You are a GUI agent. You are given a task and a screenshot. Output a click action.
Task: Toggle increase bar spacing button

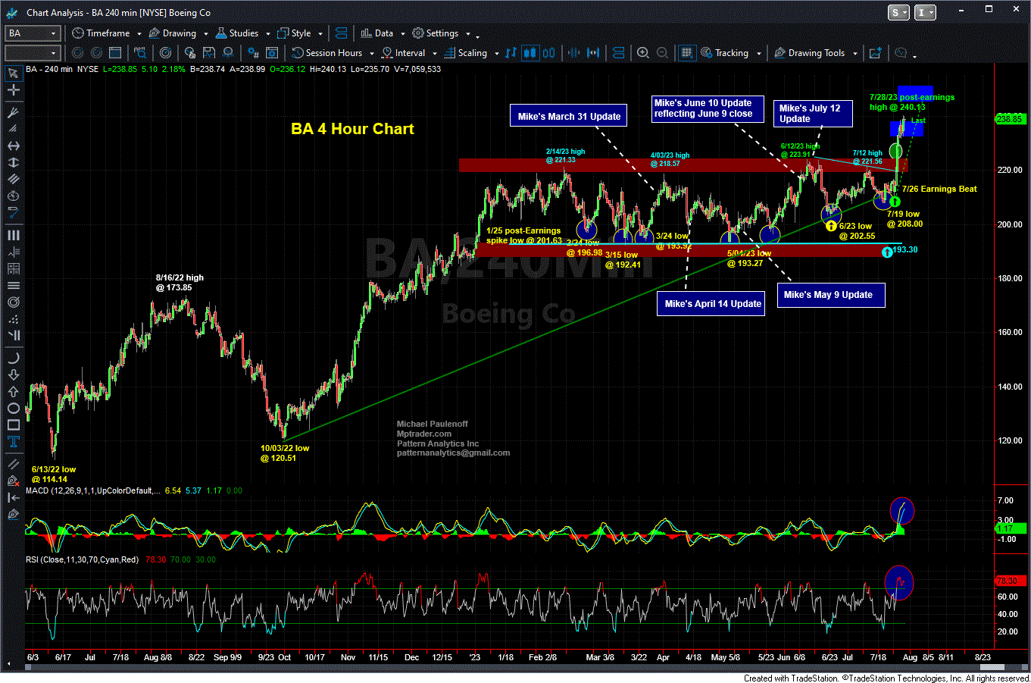point(593,53)
